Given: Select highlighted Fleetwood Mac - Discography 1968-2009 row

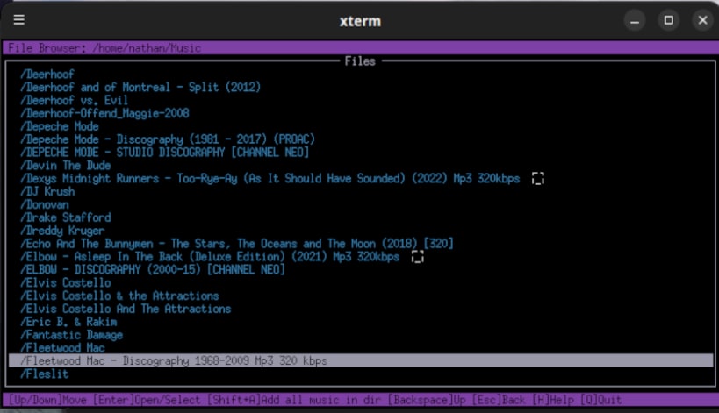Looking at the screenshot, I should [x=361, y=360].
